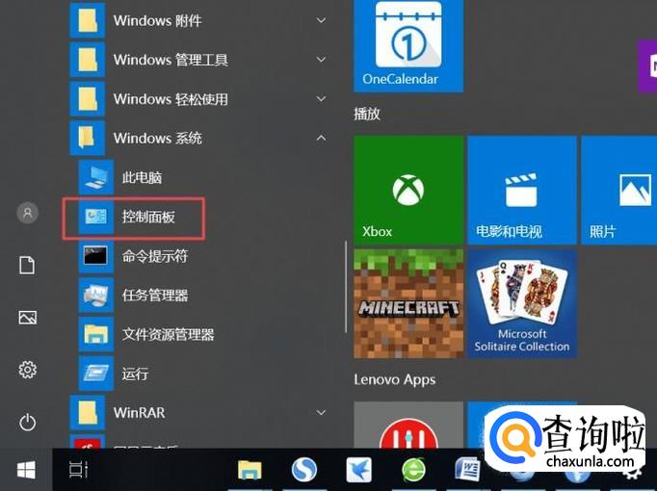Screen dimensions: 657x491
Task: Click the 播放 group heading
Action: (x=367, y=114)
